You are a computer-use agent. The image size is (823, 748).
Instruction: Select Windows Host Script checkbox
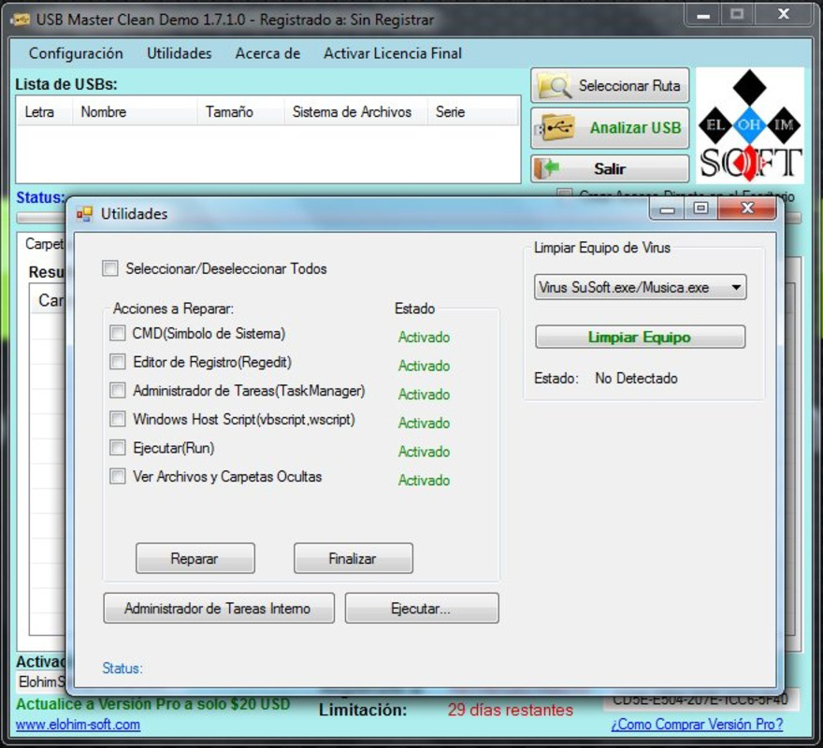pos(118,419)
